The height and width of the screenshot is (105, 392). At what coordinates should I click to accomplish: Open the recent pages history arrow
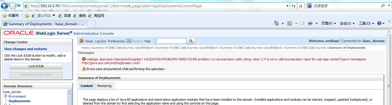(19, 6)
